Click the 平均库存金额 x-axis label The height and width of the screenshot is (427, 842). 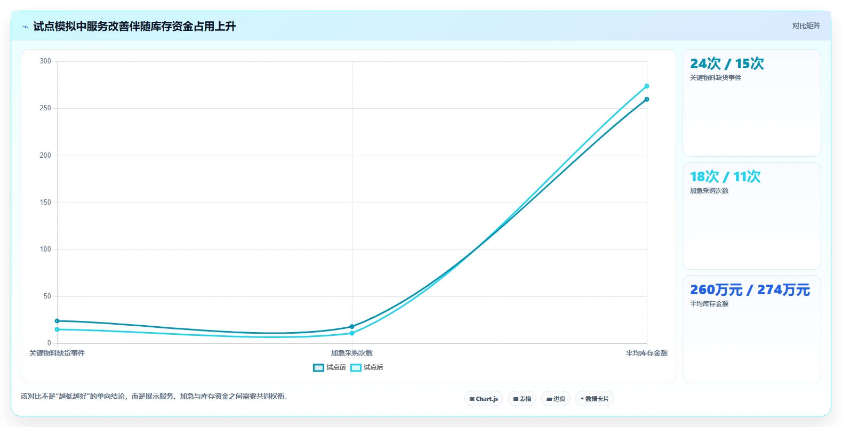click(x=647, y=353)
